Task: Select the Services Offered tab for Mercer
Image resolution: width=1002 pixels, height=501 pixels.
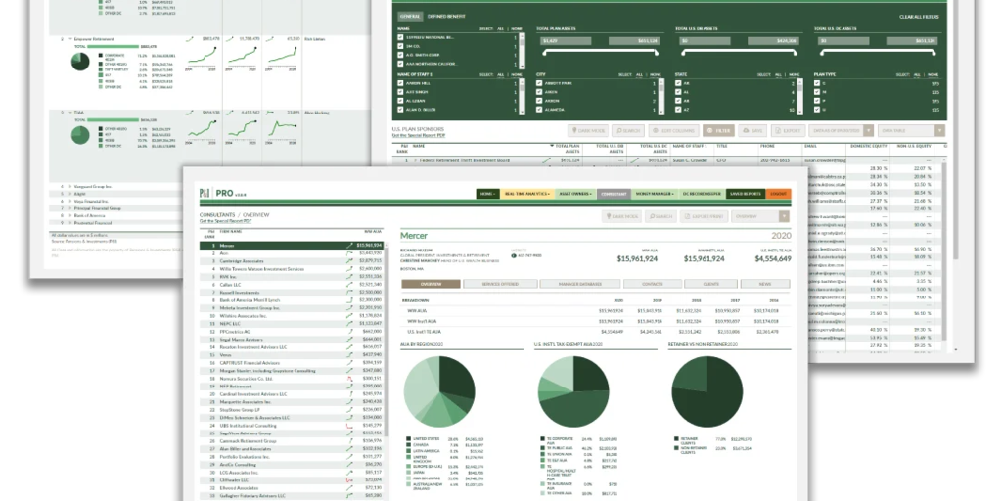Action: [x=502, y=284]
